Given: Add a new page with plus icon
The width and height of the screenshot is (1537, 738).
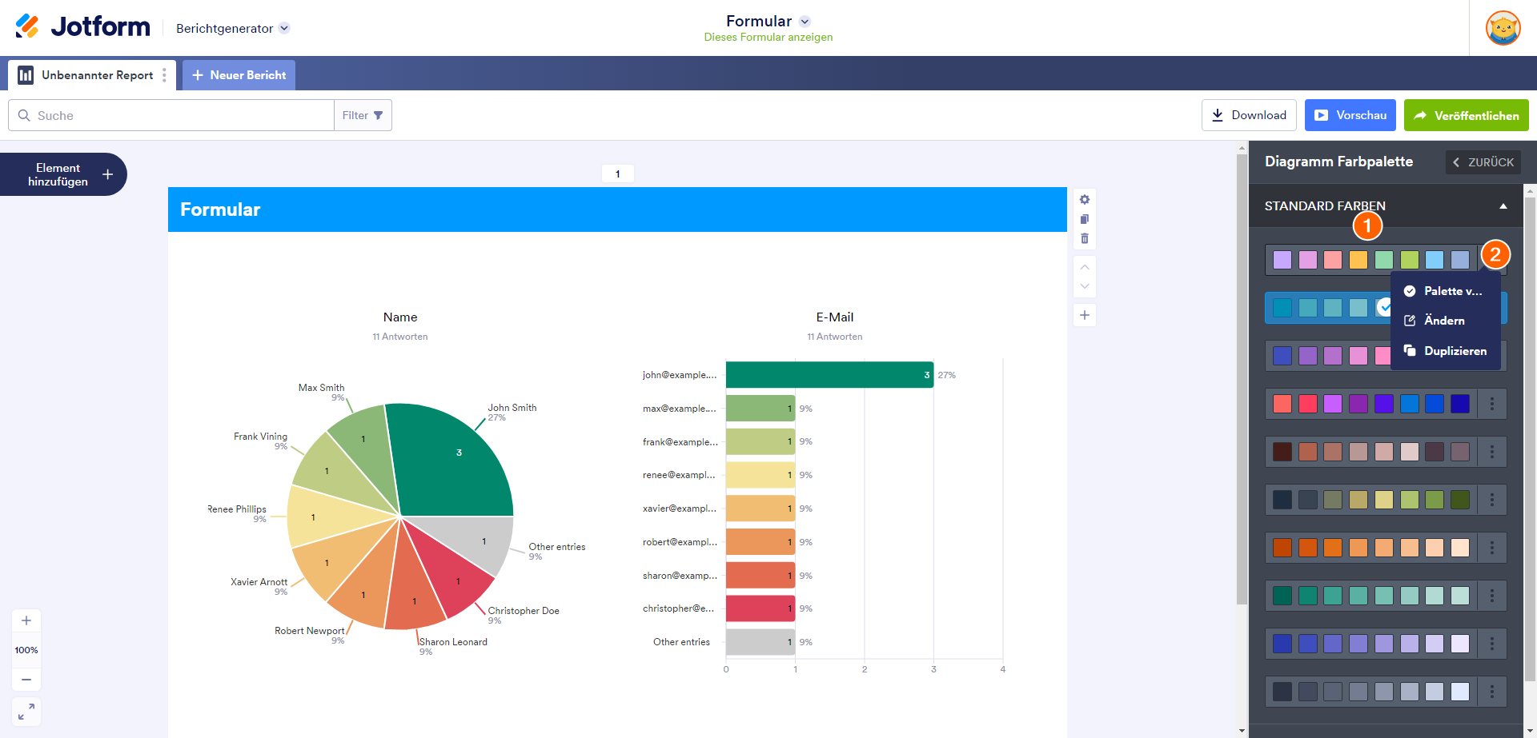Looking at the screenshot, I should [1084, 315].
